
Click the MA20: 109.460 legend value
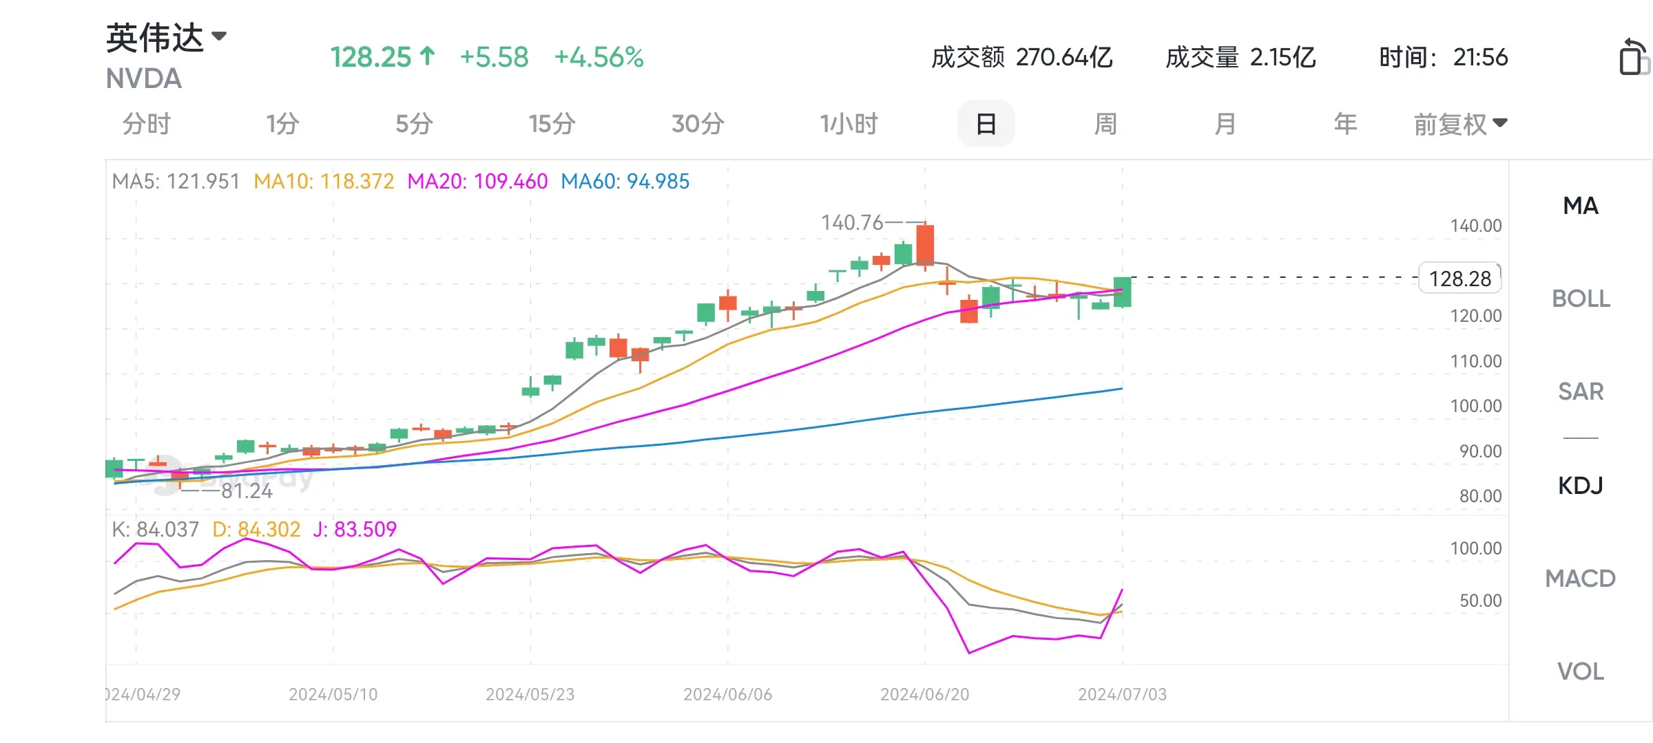pyautogui.click(x=477, y=182)
